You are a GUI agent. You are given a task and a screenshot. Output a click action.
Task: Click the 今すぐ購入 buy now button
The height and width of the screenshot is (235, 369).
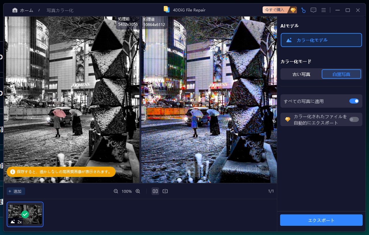click(280, 10)
